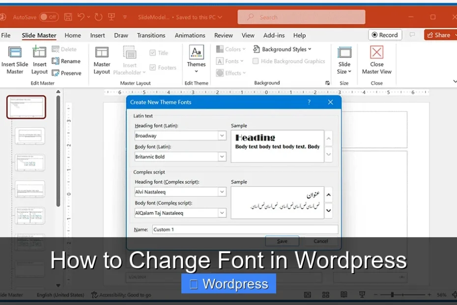Click the Redo icon in title bar

click(x=98, y=17)
